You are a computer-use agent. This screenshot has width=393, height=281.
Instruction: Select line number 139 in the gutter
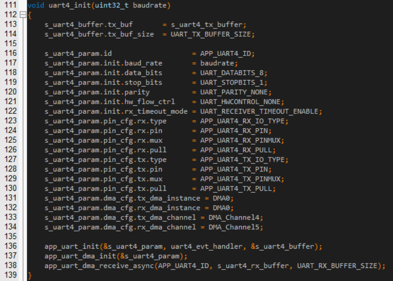[x=9, y=275]
